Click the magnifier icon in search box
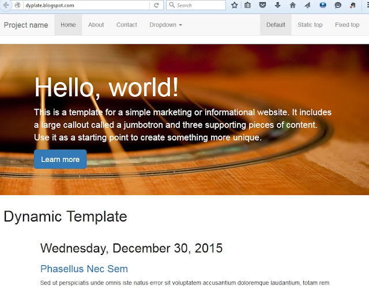369x289 pixels. 172,5
